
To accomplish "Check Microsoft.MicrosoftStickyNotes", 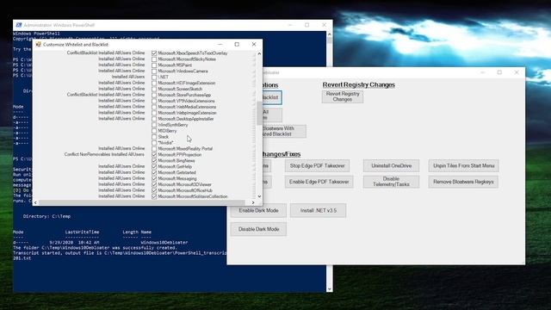I will (x=154, y=59).
